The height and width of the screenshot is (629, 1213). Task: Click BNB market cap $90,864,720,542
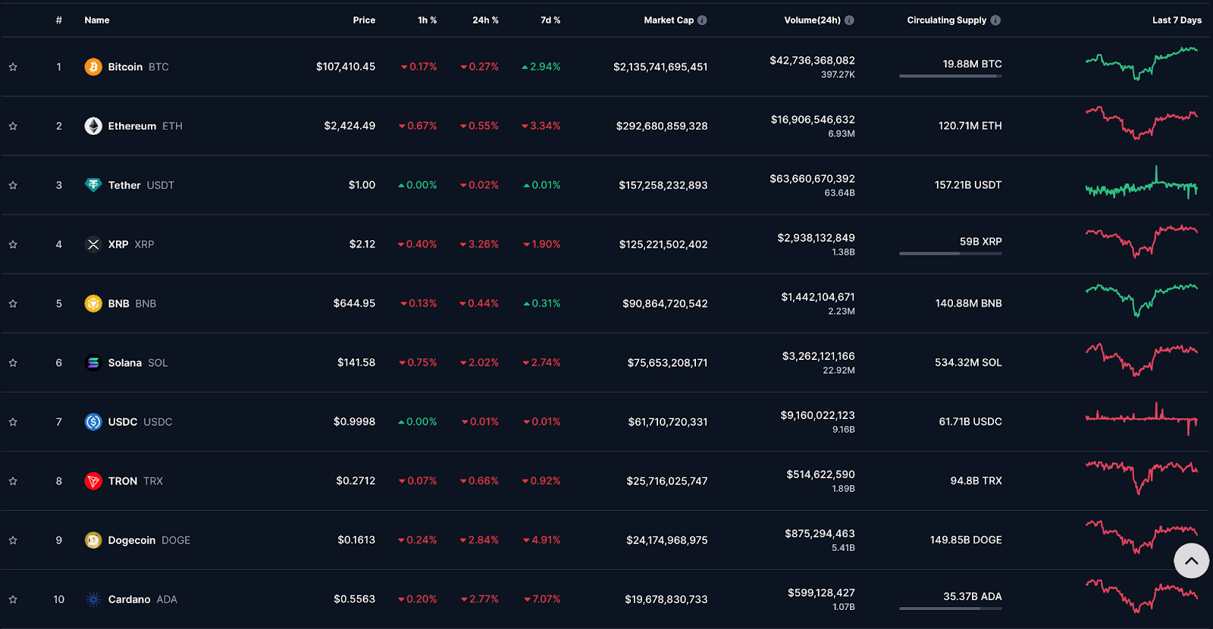tap(665, 303)
